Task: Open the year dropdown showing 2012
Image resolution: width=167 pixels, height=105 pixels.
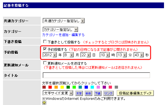Action: pyautogui.click(x=50, y=55)
